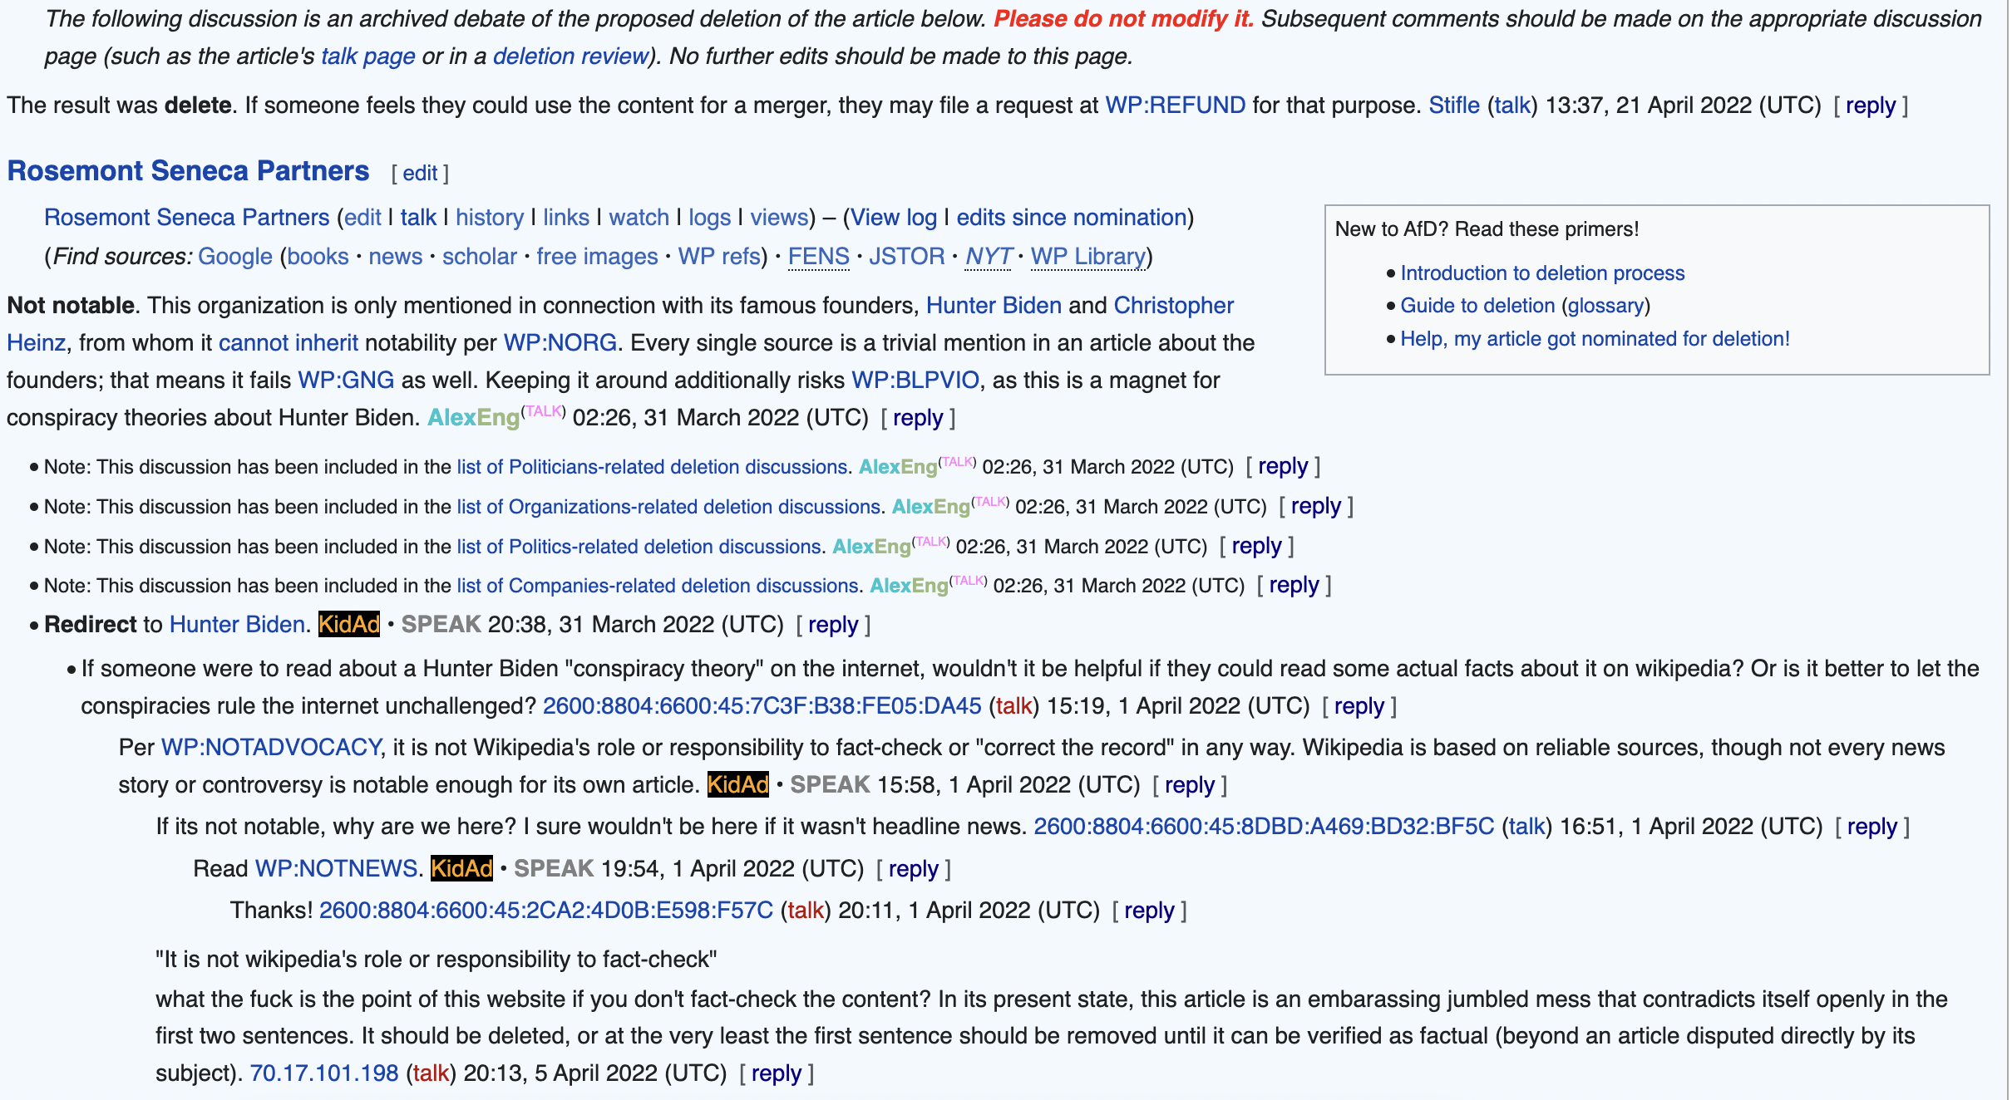Open Hunter Biden link in Redirect vote
This screenshot has width=2012, height=1100.
pyautogui.click(x=237, y=625)
